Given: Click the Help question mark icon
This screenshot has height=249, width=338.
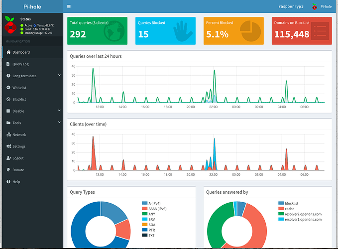Looking at the screenshot, I should coord(8,182).
